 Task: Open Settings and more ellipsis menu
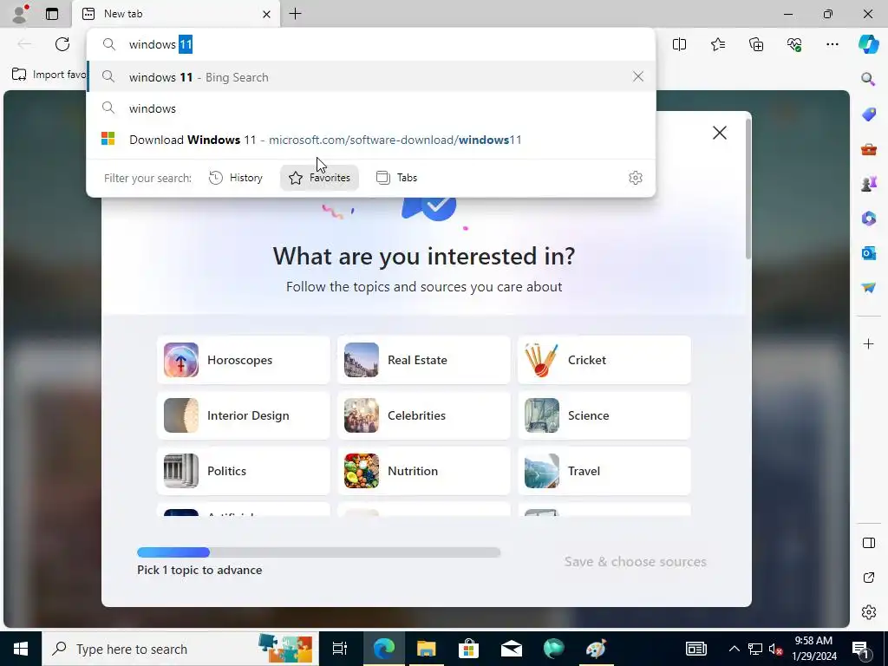[x=832, y=44]
